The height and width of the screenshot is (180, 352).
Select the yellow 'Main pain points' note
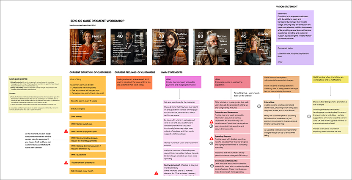[x=35, y=94]
